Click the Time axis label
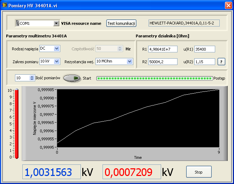Viewport: 234px width, 184px height. click(x=138, y=157)
